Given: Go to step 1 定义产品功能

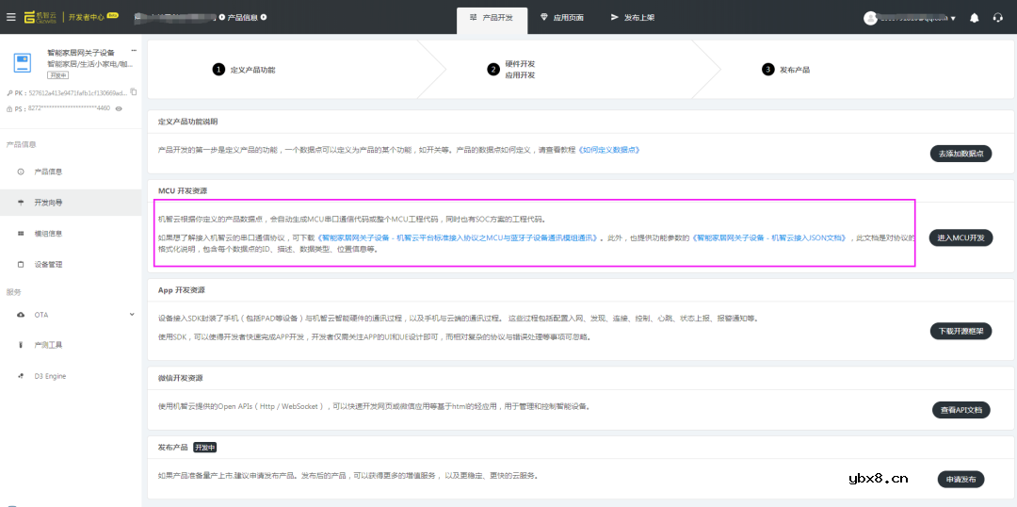Looking at the screenshot, I should point(244,70).
